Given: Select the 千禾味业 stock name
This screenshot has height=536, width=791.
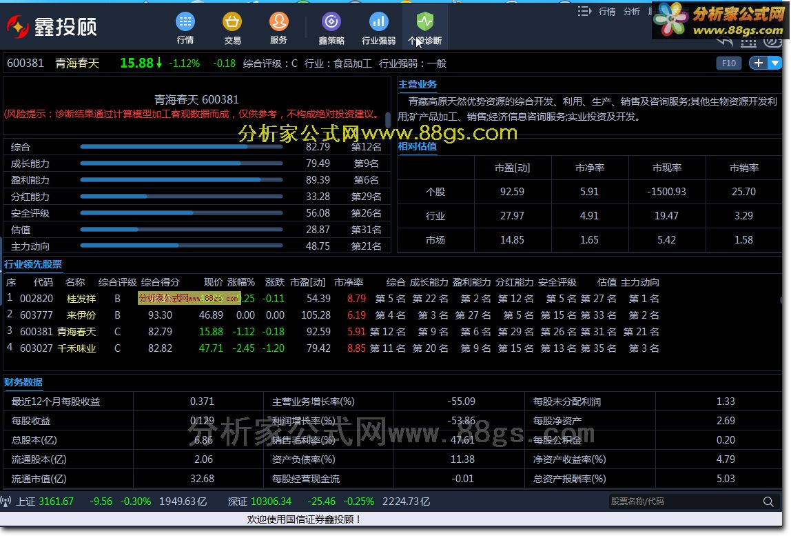Looking at the screenshot, I should tap(76, 348).
